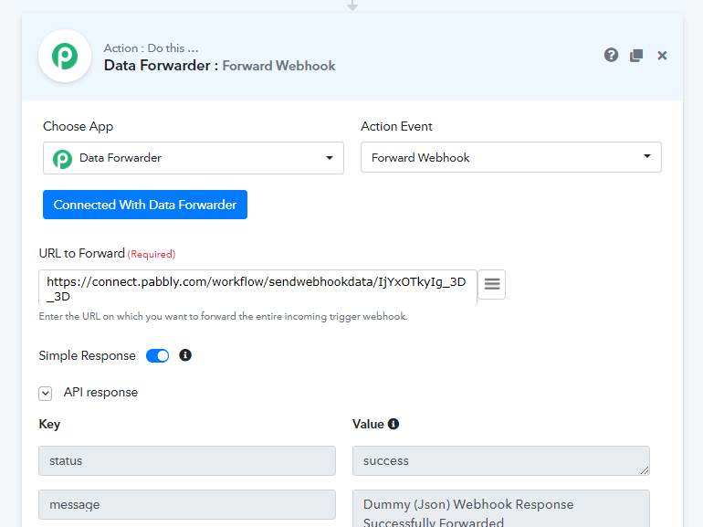The height and width of the screenshot is (527, 703).
Task: Disable the Simple Response toggle
Action: click(x=158, y=355)
